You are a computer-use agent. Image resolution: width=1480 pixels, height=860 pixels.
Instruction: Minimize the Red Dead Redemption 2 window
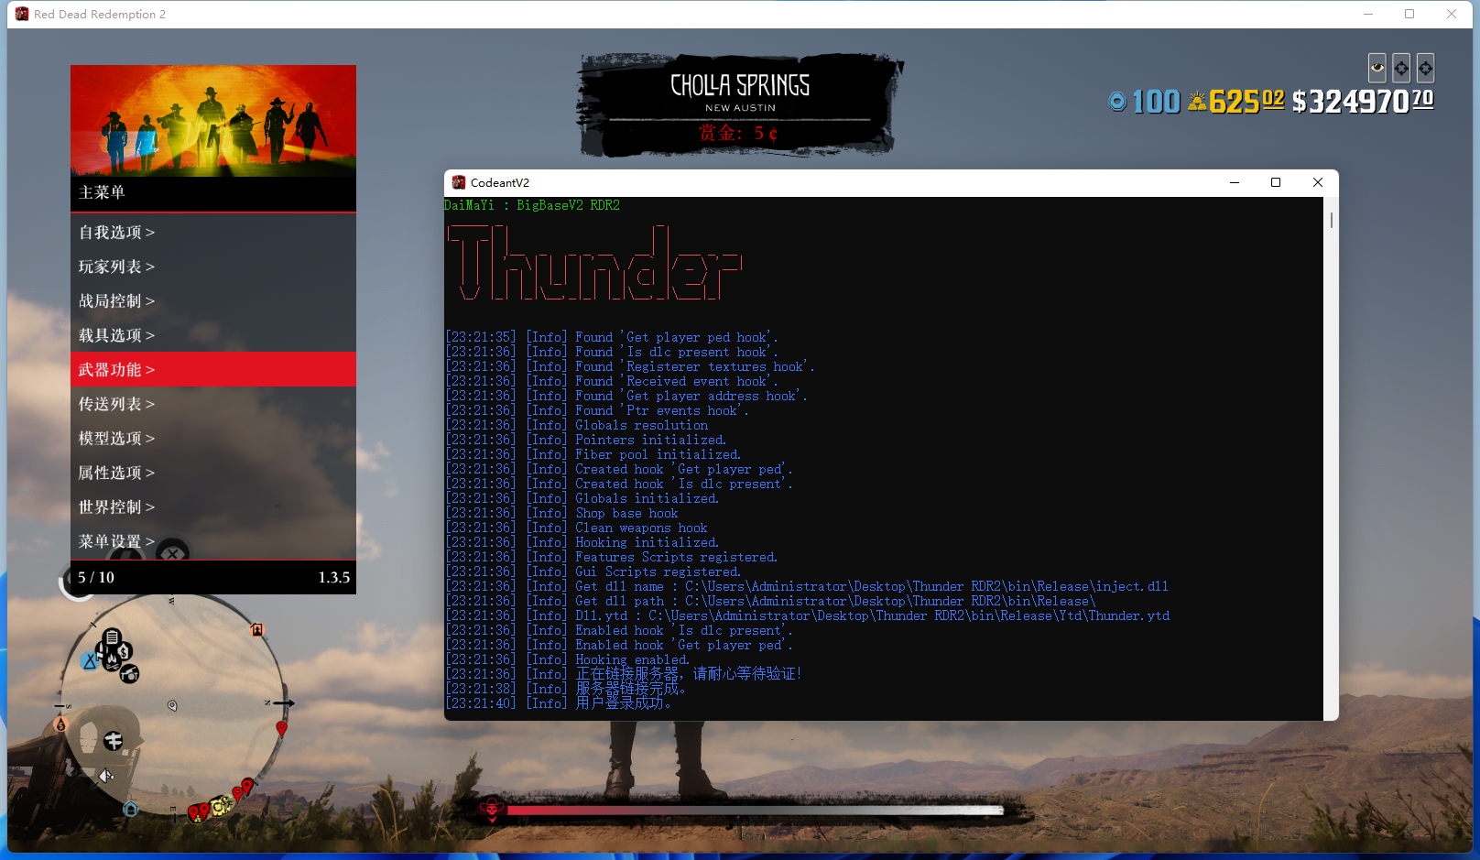(x=1368, y=14)
